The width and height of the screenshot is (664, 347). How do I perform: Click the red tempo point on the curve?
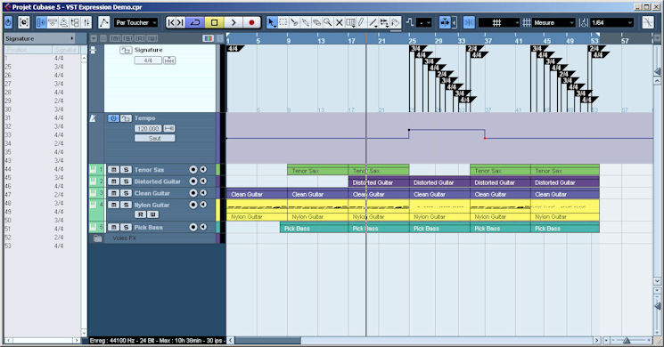(485, 138)
